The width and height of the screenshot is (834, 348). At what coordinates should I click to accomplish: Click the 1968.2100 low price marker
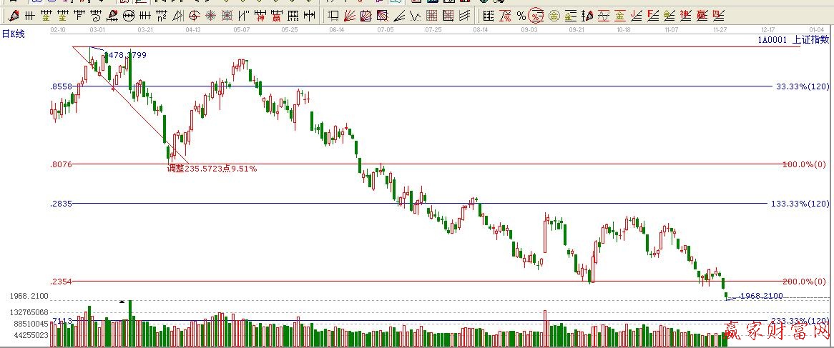click(761, 296)
